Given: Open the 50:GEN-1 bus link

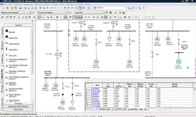Looking at the screenshot, I should point(96,96).
